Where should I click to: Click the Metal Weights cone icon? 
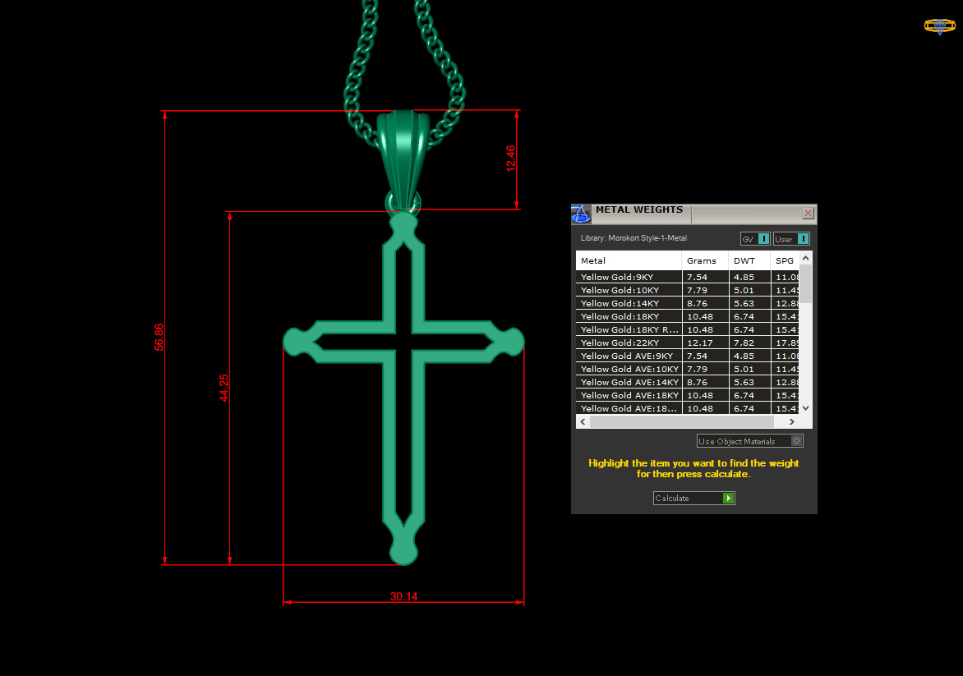click(580, 214)
